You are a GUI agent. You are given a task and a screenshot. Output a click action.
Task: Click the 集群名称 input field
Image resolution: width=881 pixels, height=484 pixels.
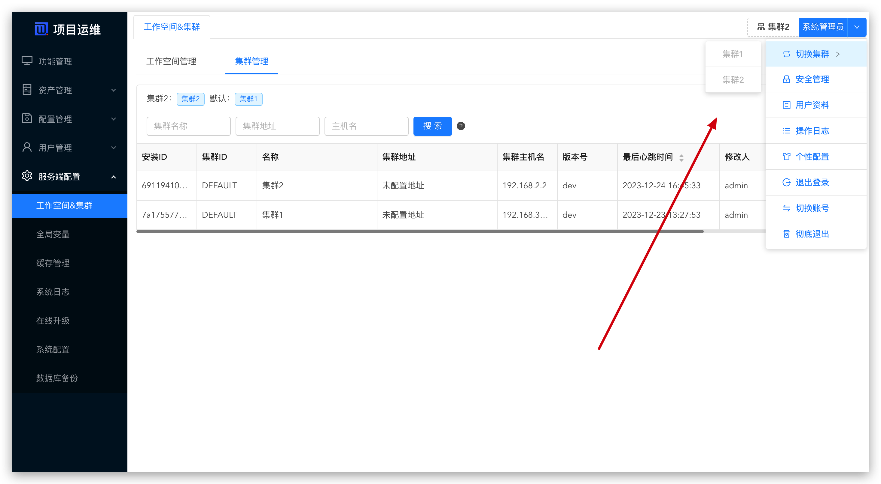pos(188,126)
